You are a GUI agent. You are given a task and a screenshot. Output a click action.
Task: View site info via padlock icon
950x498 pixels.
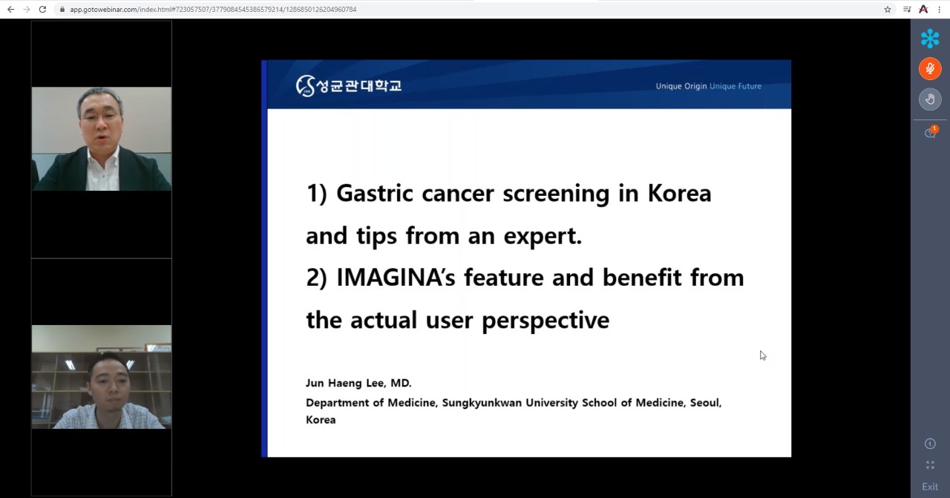point(62,10)
